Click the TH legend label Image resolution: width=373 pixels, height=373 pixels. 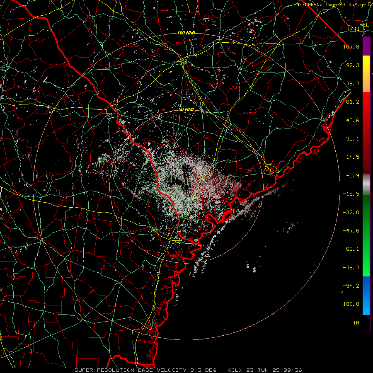pos(356,323)
